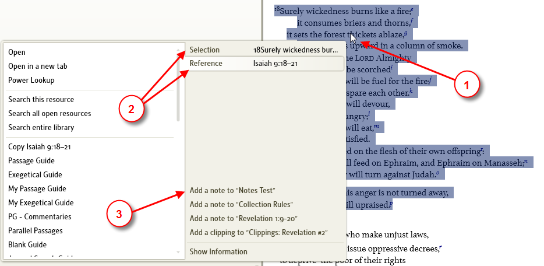Add a note to "Revelation 1:9-20"
Screen dimensions: 544x266
[x=244, y=218]
